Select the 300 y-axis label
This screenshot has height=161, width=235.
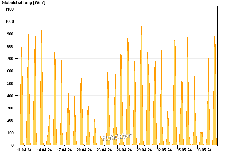coord(10,108)
